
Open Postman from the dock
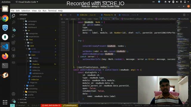pos(5,75)
